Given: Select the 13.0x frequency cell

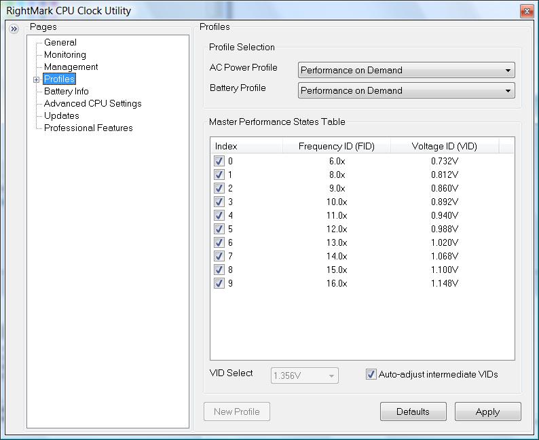Looking at the screenshot, I should (337, 242).
